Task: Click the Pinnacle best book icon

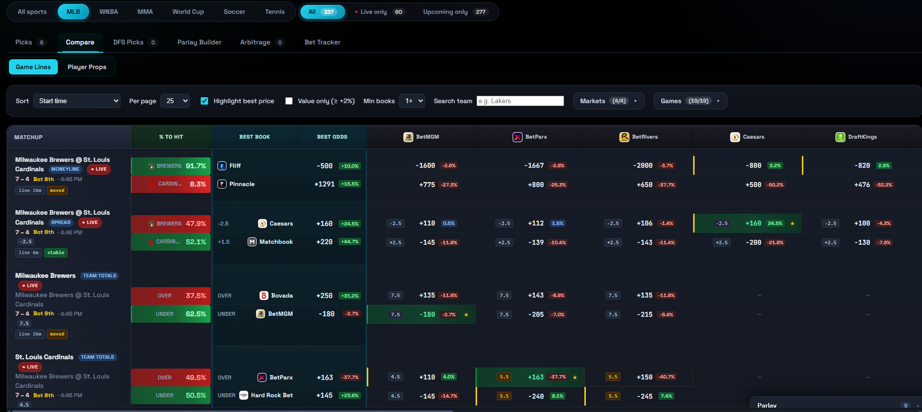Action: click(222, 184)
